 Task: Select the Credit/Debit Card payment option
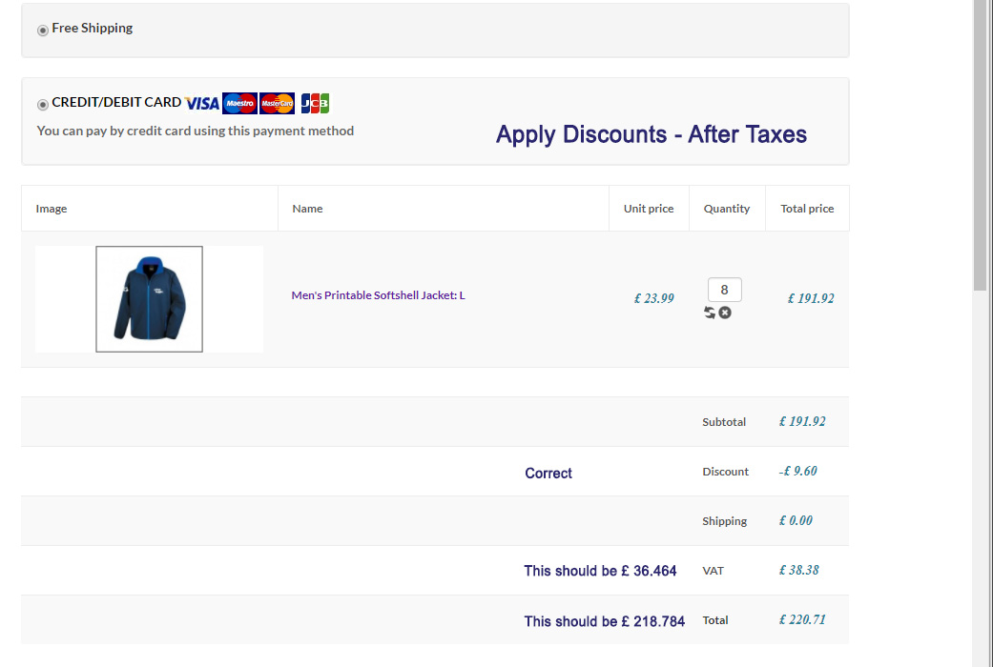click(x=43, y=105)
